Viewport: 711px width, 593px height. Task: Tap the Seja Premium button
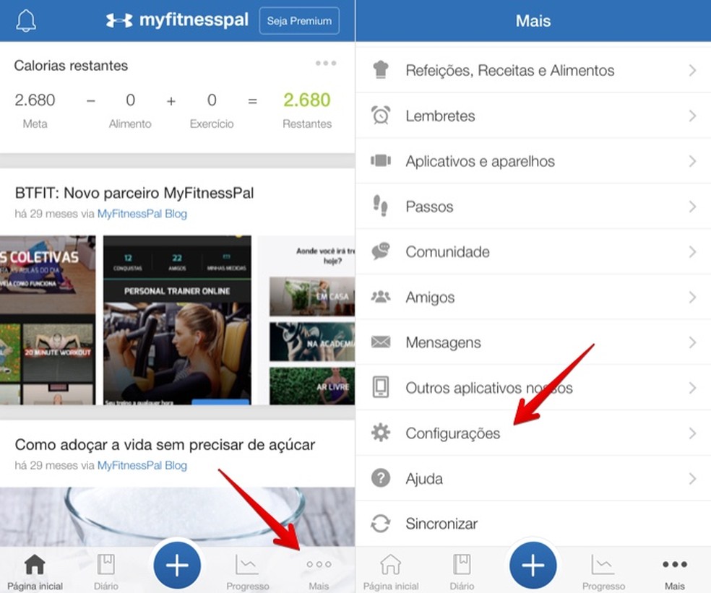click(298, 20)
